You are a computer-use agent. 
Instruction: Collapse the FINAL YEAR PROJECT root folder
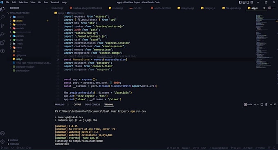point(19,13)
